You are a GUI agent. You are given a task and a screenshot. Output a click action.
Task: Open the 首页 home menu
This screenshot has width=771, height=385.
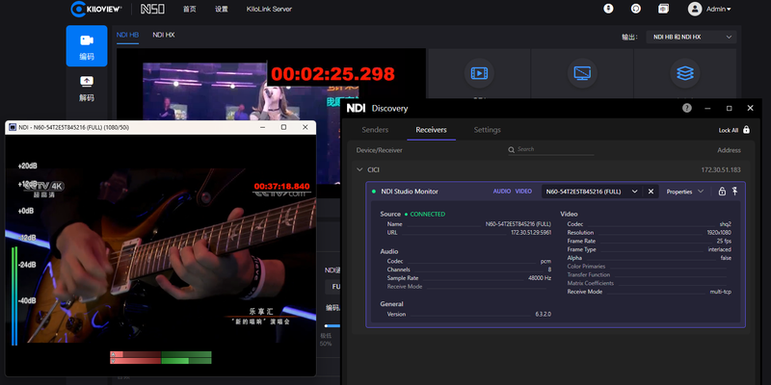pyautogui.click(x=189, y=9)
